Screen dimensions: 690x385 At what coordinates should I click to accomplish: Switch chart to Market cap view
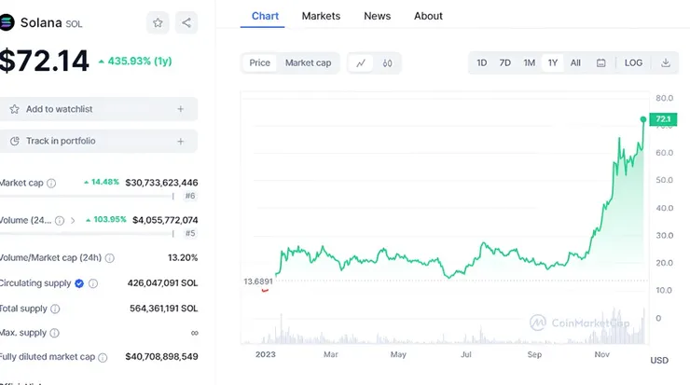pos(308,63)
